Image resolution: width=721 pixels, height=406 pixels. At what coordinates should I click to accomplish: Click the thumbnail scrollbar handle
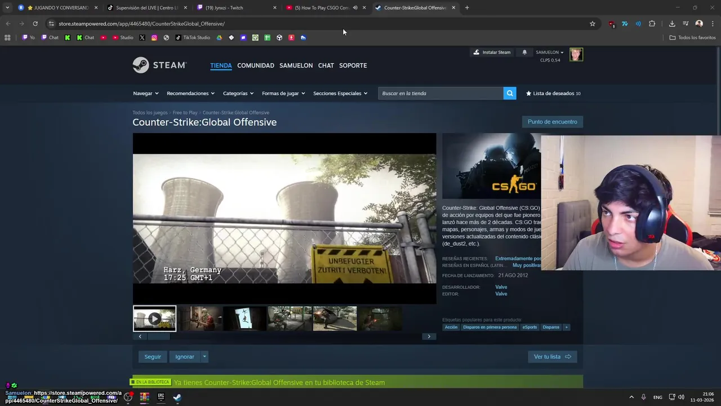(158, 337)
